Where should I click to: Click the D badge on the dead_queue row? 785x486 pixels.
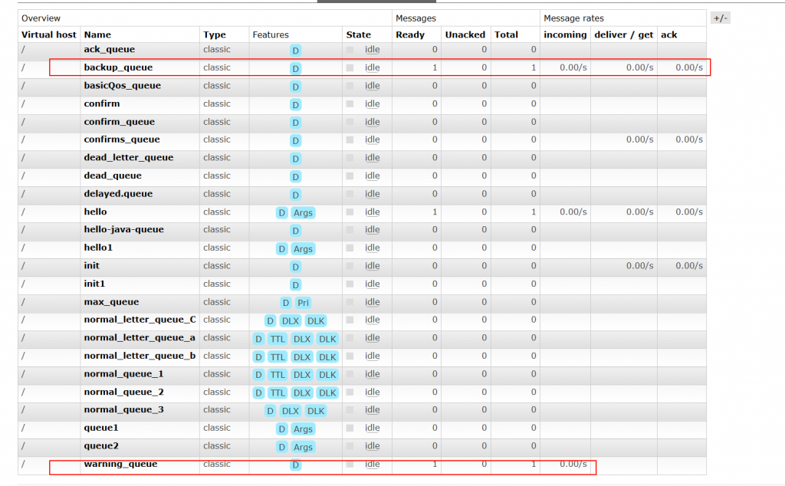tap(295, 176)
